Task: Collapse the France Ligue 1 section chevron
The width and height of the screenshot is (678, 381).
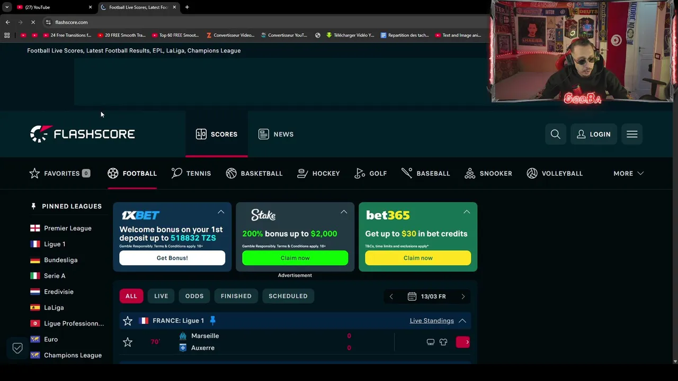Action: coord(462,321)
